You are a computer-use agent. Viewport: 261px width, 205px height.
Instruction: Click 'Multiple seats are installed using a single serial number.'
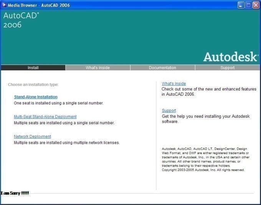pos(64,123)
